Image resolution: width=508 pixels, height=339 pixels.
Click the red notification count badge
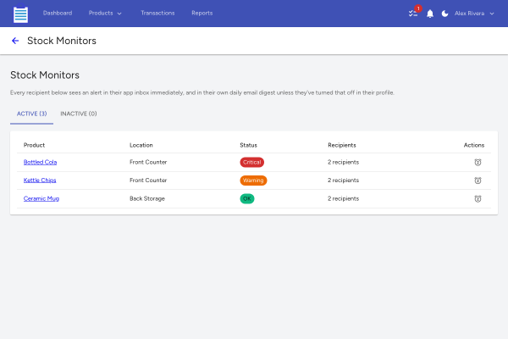coord(418,8)
